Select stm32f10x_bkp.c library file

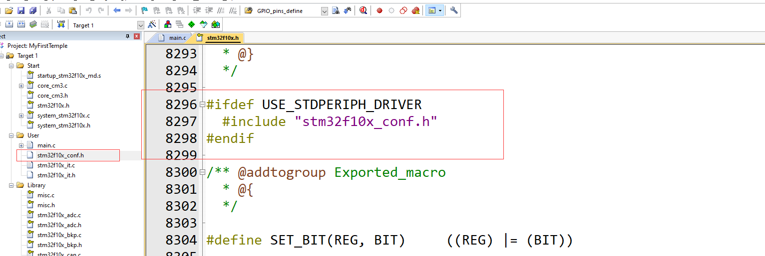59,235
